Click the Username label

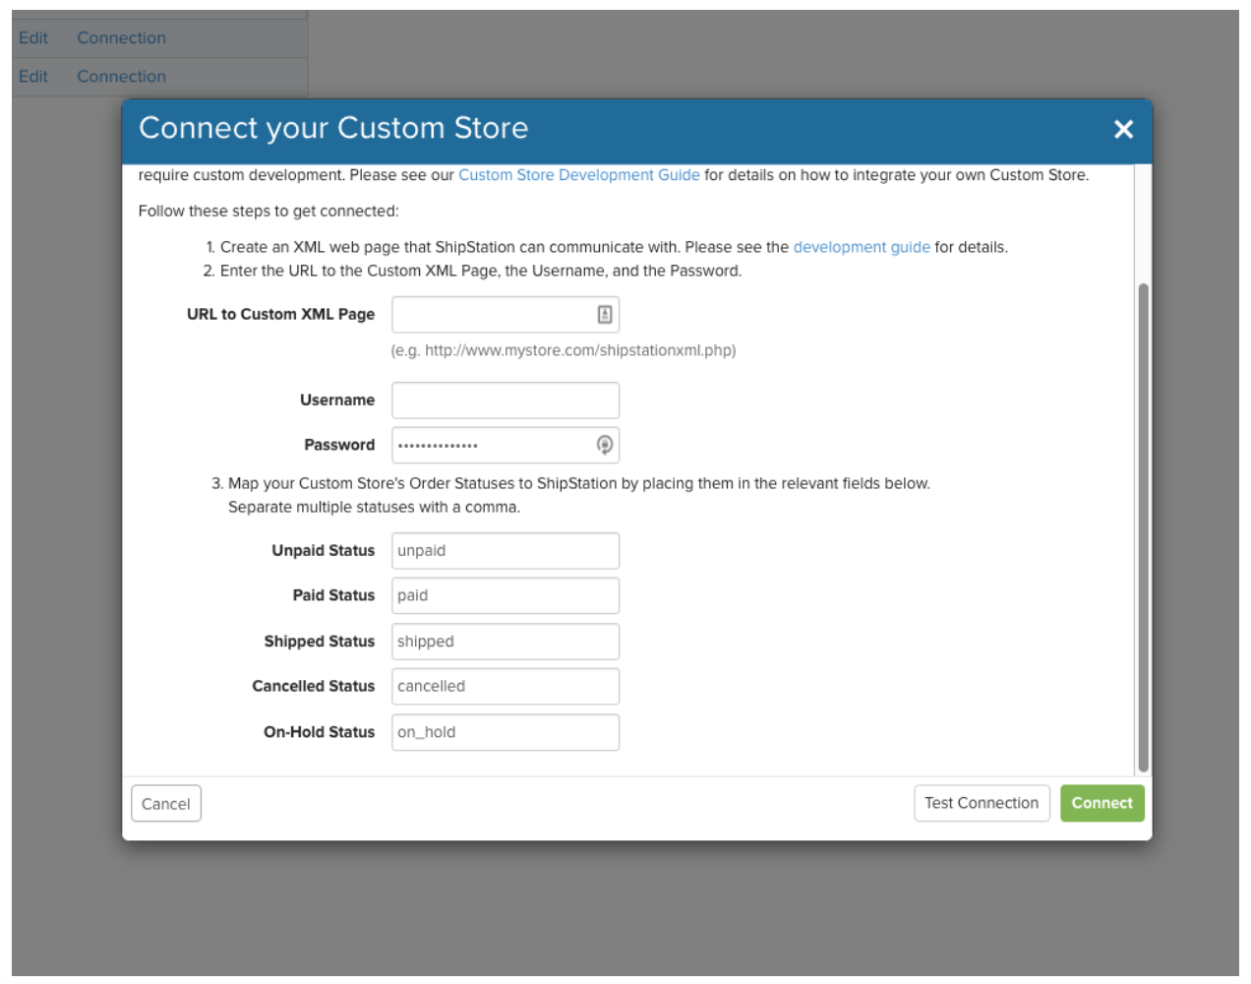(x=337, y=400)
